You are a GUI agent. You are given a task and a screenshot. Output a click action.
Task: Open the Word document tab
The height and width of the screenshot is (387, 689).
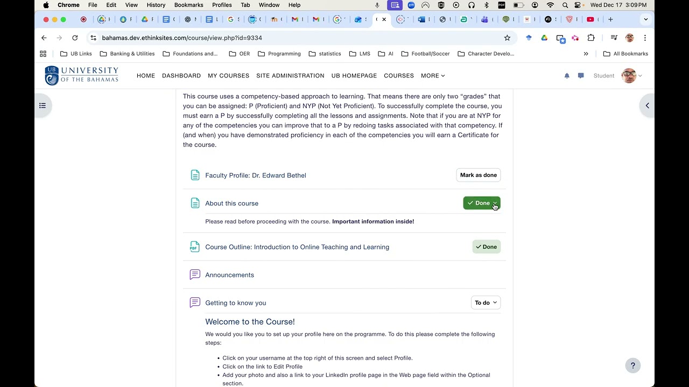click(421, 19)
